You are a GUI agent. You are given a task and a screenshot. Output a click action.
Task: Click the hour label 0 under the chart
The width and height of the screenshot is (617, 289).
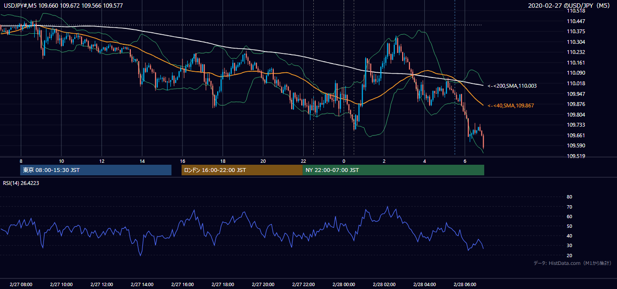344,161
